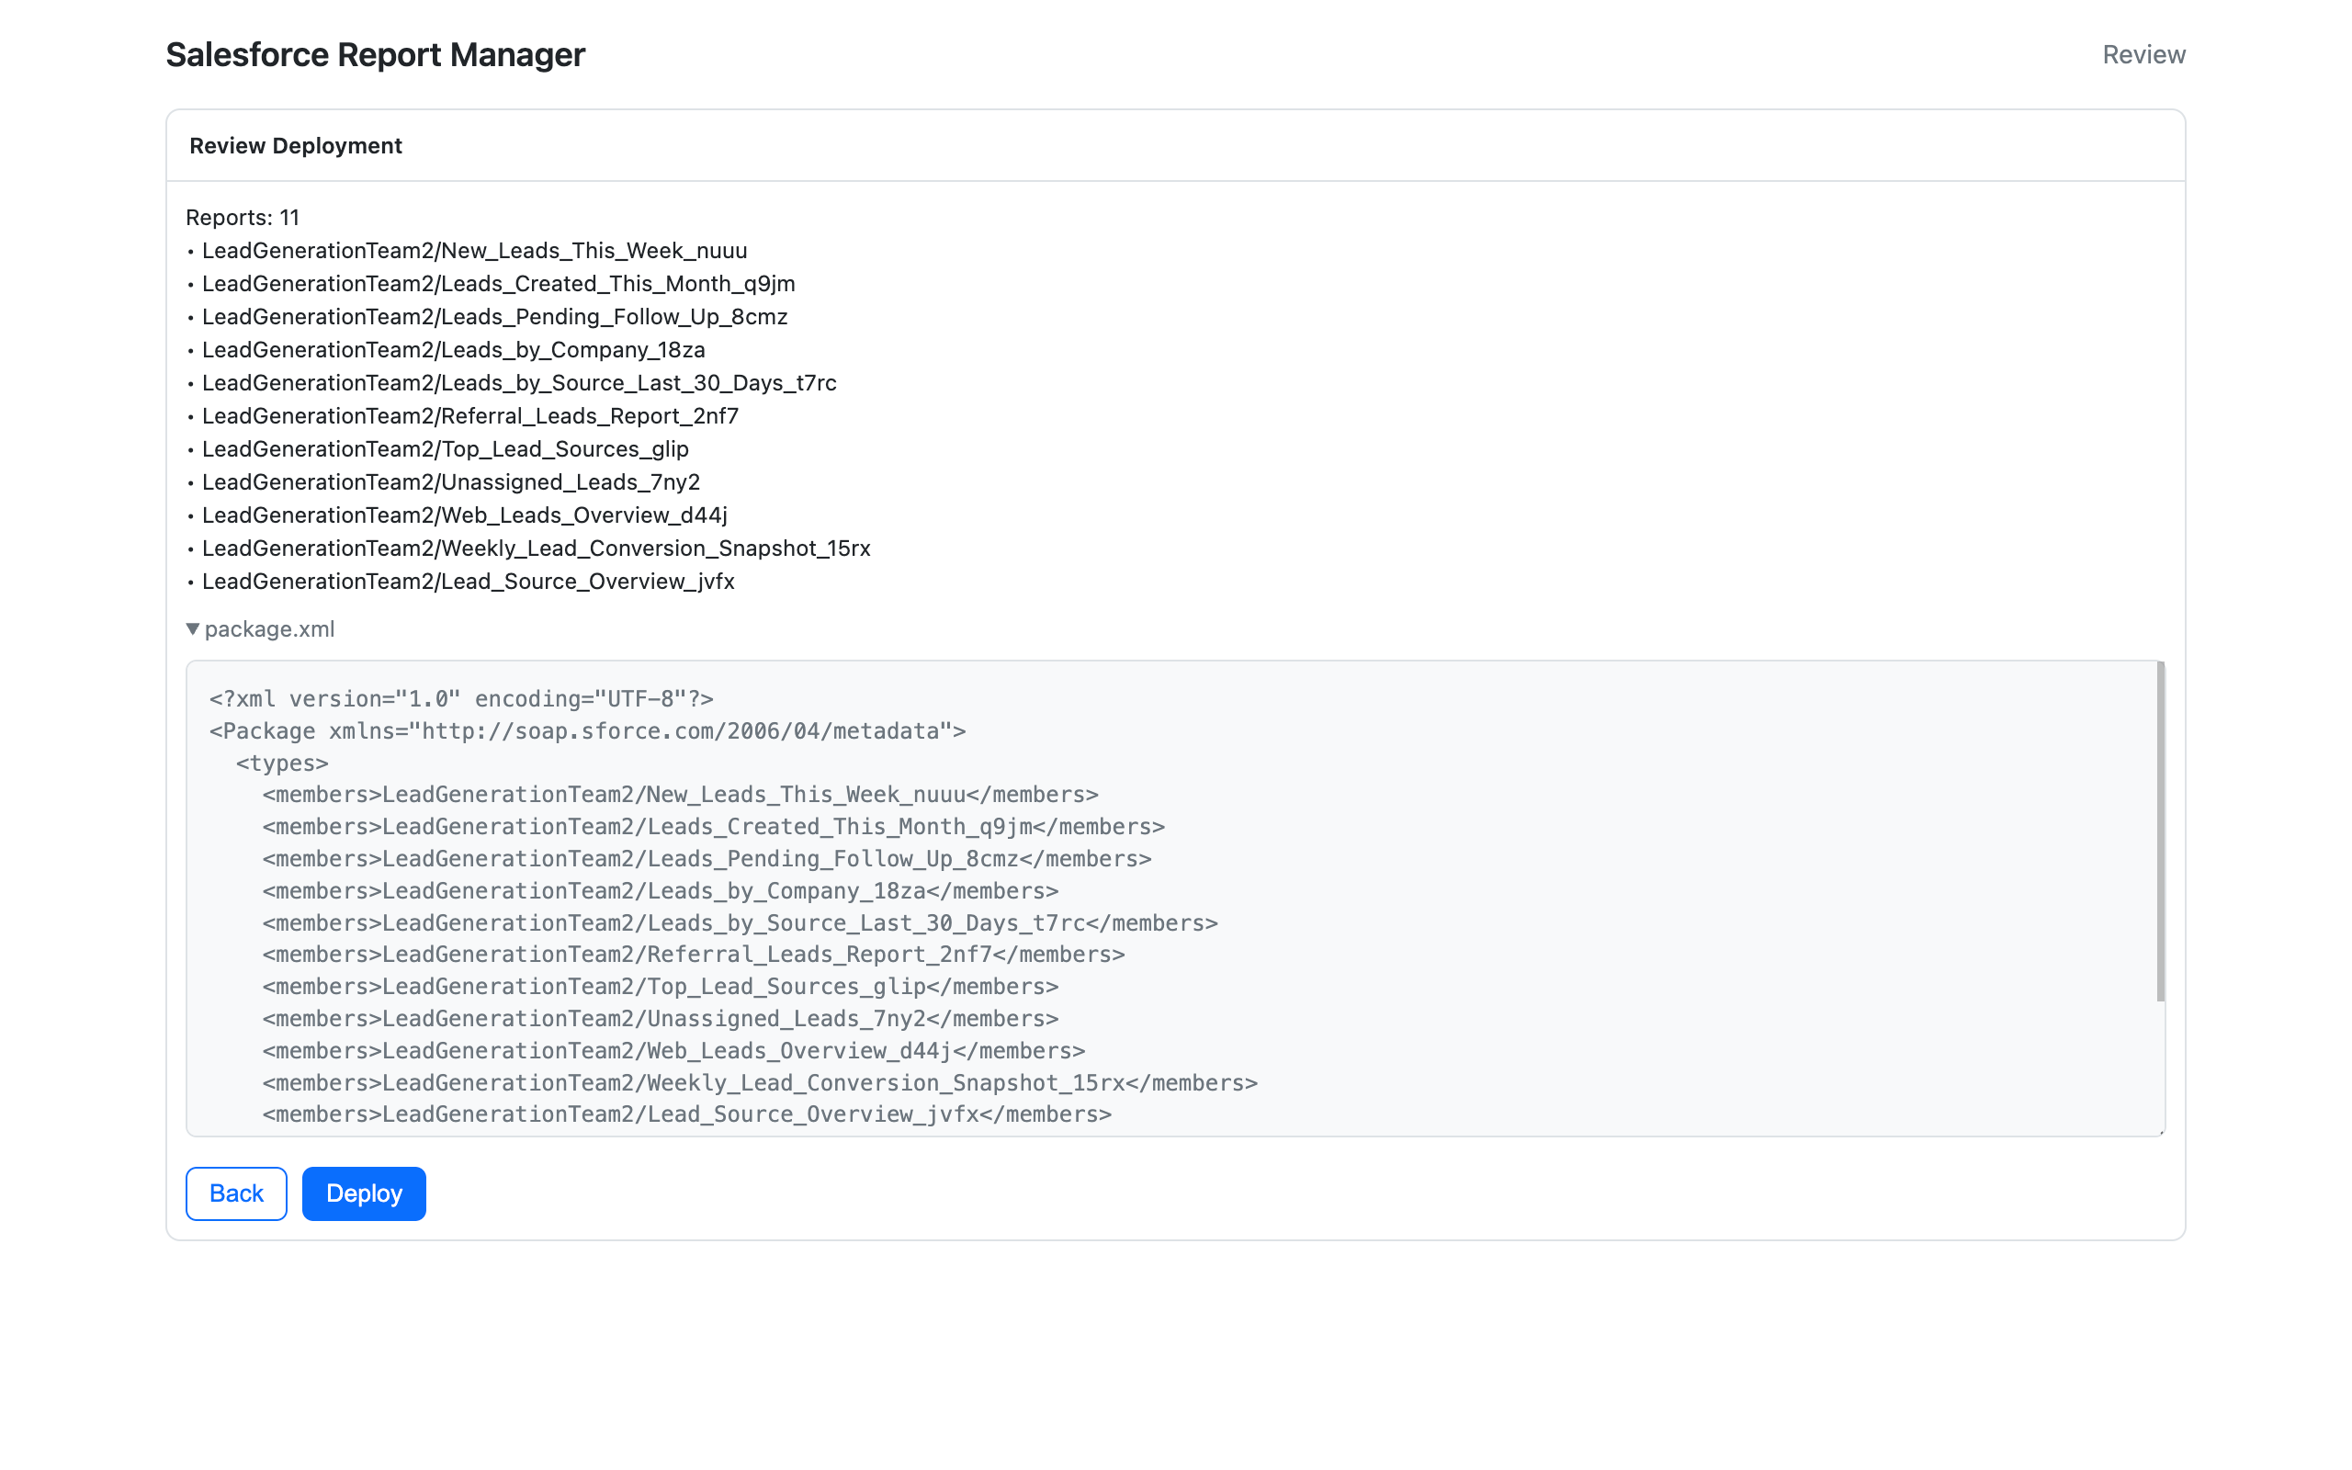Click members line for New_Leads_This_Week_nuuu

[680, 796]
